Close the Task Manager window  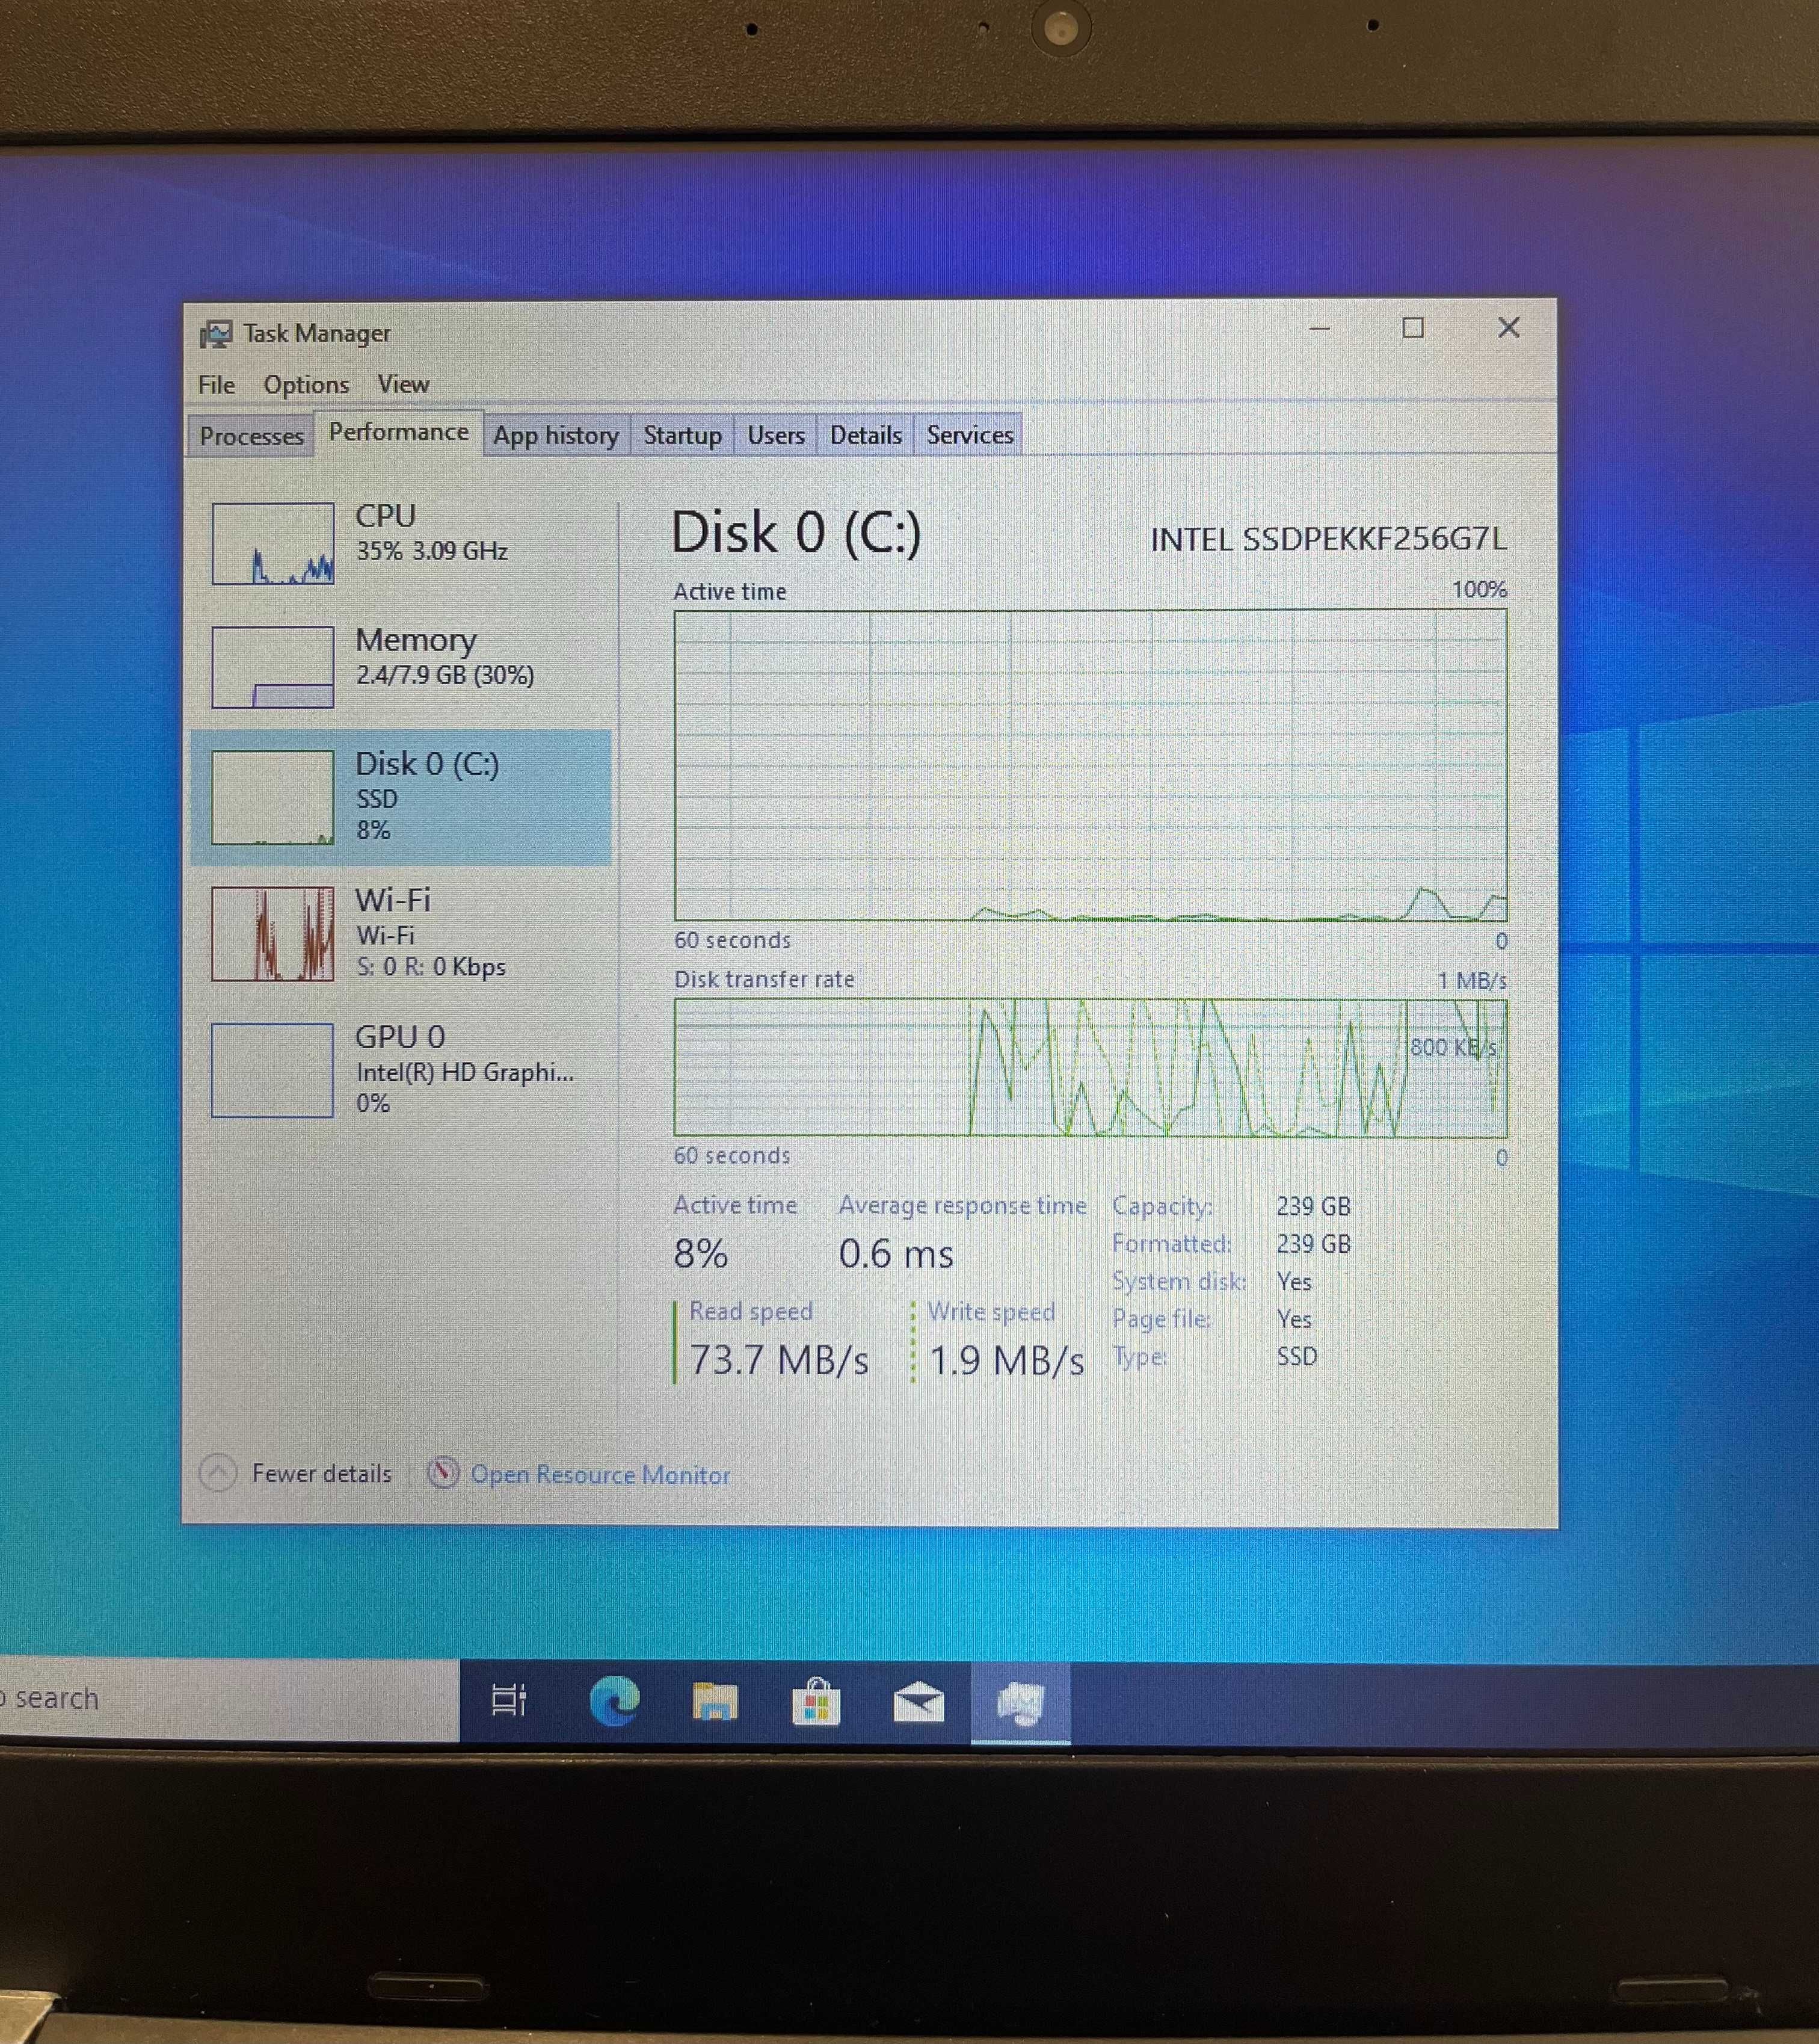pos(1509,328)
